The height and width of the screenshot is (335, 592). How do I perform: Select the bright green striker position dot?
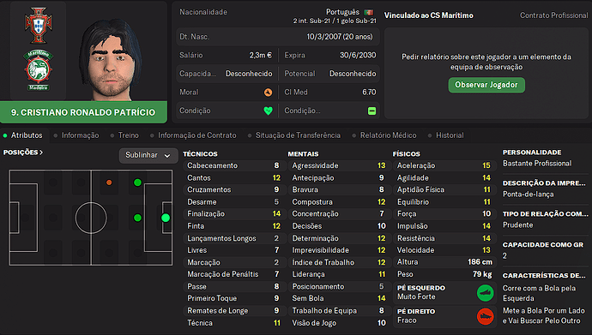166,218
